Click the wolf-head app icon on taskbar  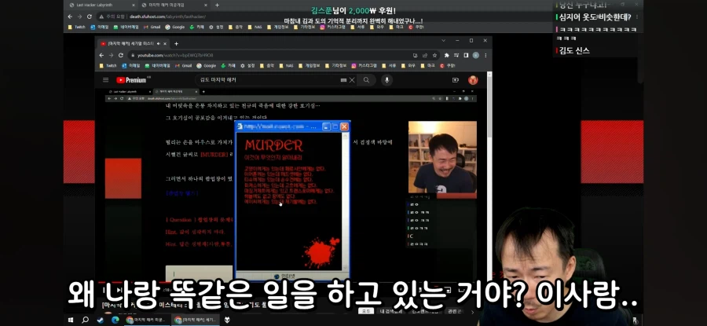click(227, 320)
